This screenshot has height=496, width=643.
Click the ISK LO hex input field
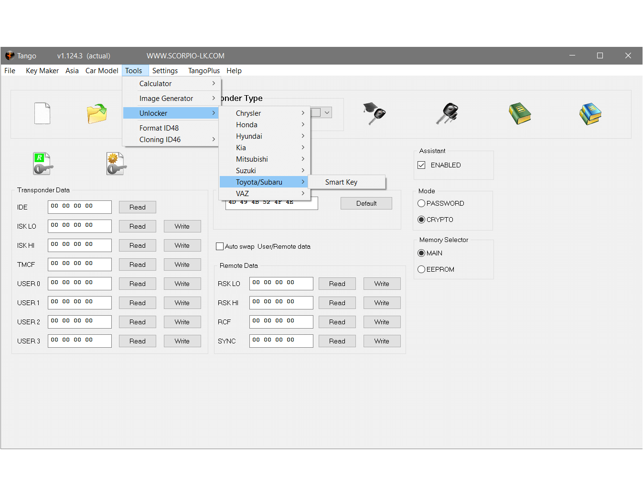(80, 226)
